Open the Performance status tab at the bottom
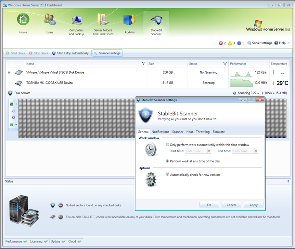The width and height of the screenshot is (295, 249). pyautogui.click(x=16, y=241)
